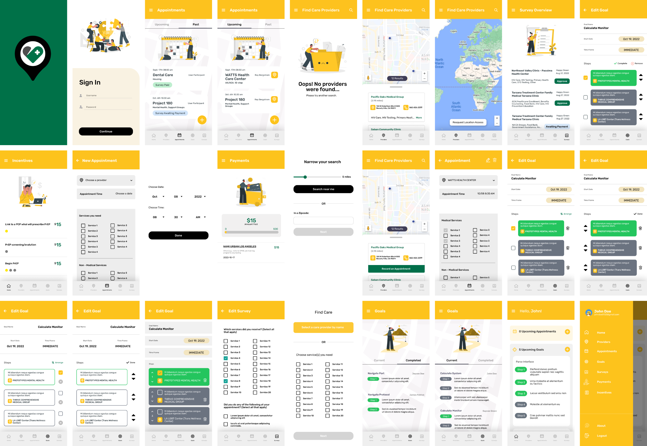Tick Service 19 in the Edit Survey list

click(x=255, y=387)
